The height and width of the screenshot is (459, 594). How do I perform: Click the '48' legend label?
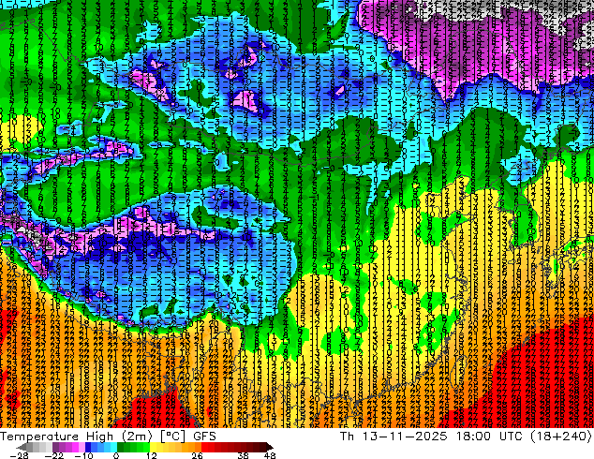click(x=270, y=455)
